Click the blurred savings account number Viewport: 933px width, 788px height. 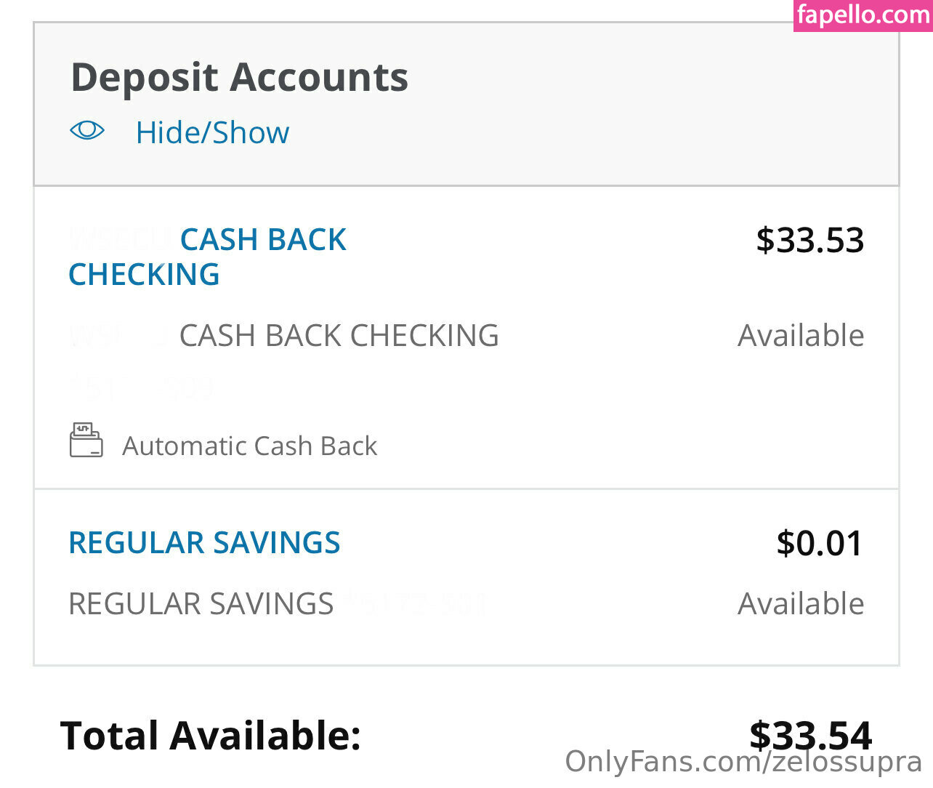click(418, 603)
